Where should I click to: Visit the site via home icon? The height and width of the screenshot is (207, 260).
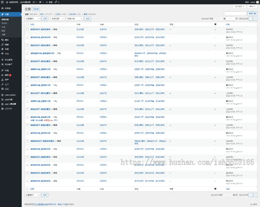[7, 2]
